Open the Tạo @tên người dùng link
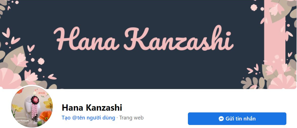Viewport: 297px width, 128px height. pos(88,118)
